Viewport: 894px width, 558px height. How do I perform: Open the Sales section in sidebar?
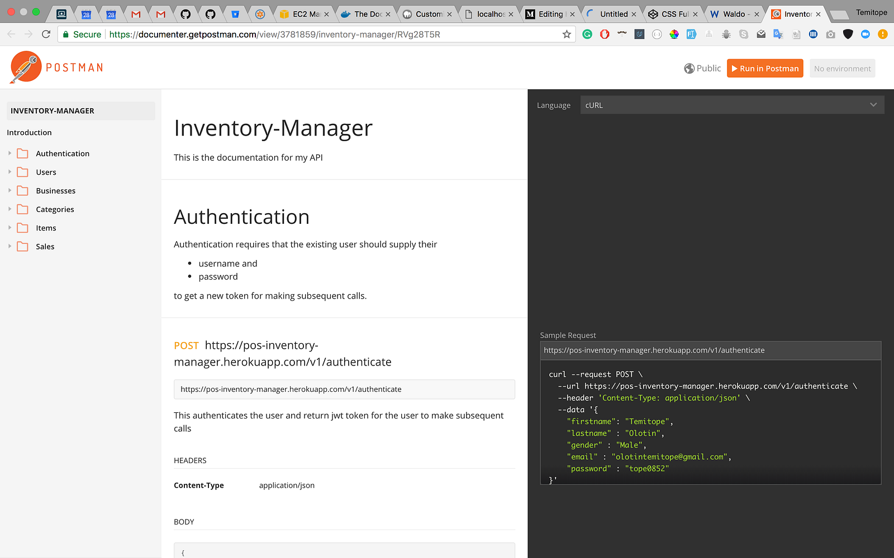click(45, 247)
